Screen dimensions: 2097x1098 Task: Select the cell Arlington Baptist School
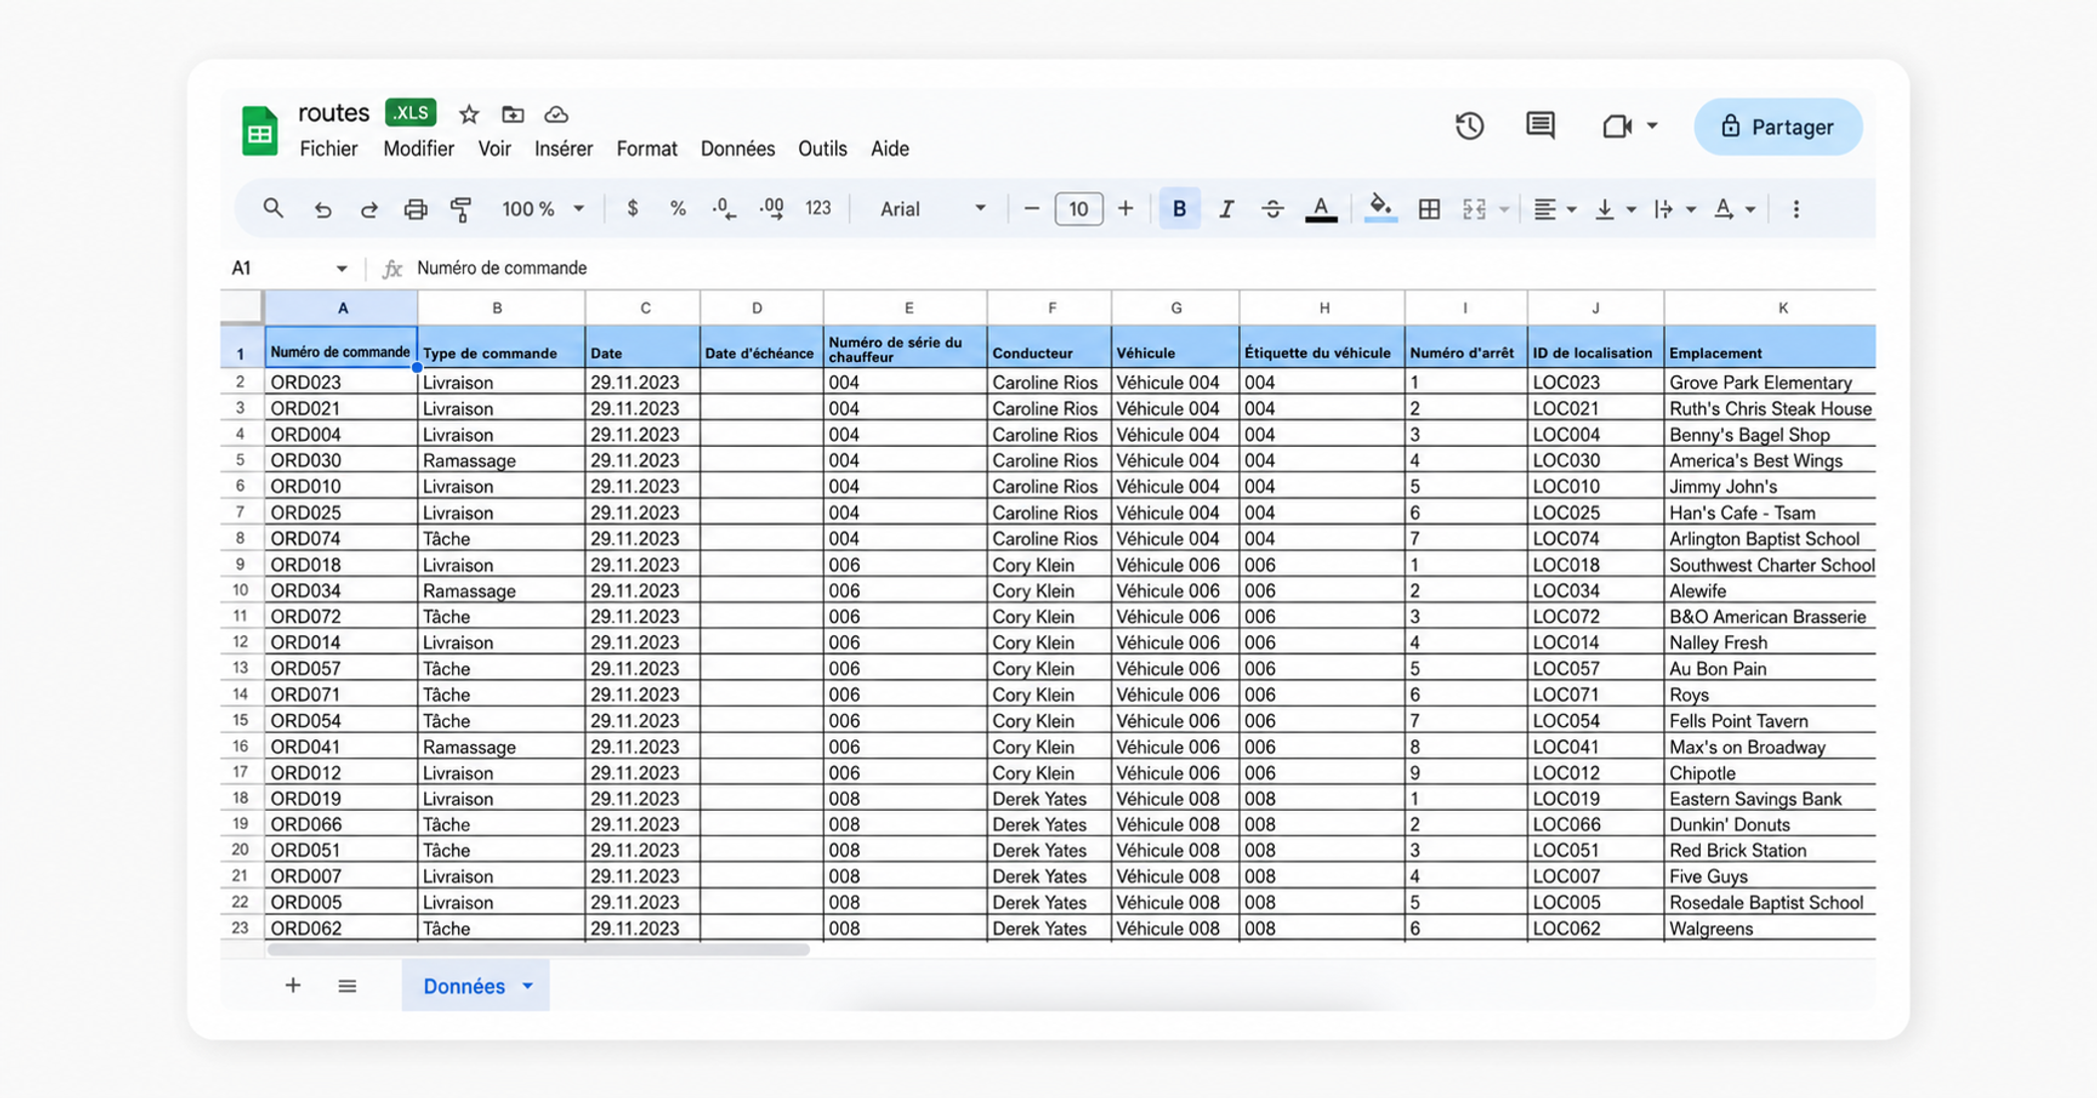coord(1770,539)
